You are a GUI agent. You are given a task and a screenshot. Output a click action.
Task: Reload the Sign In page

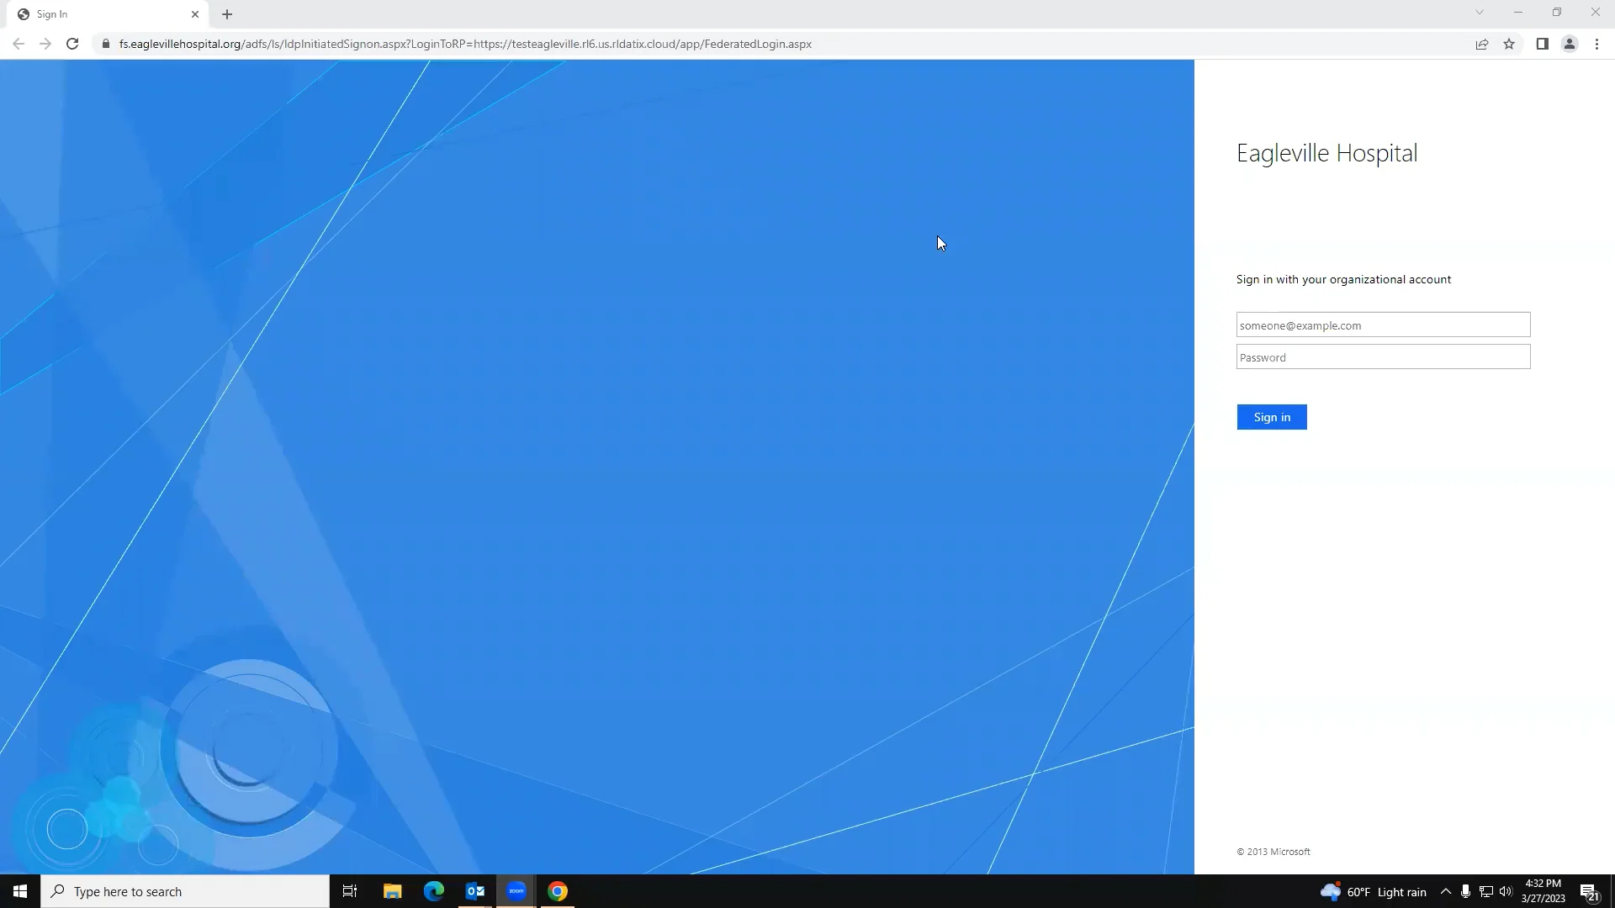[x=72, y=44]
